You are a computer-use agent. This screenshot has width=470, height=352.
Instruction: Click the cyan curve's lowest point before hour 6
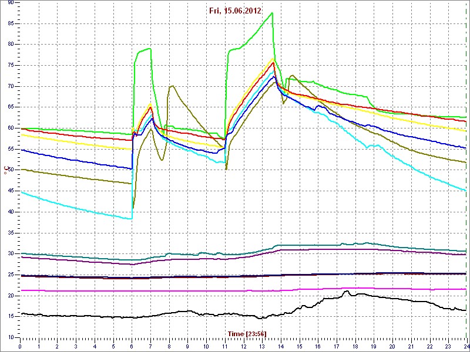pos(131,219)
